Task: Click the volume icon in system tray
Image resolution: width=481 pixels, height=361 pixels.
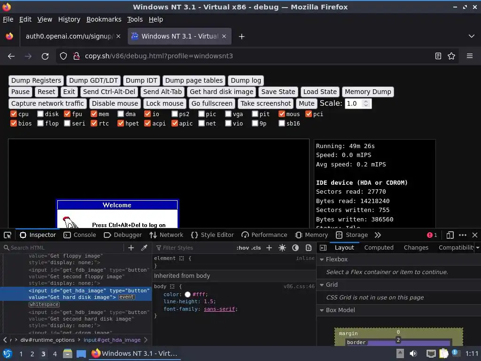Action: tap(413, 353)
